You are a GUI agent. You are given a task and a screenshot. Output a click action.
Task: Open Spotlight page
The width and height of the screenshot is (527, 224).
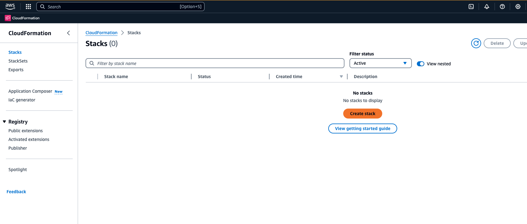pos(17,170)
